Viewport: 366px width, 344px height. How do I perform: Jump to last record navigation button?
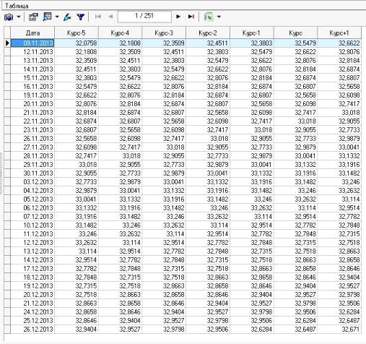tap(191, 17)
